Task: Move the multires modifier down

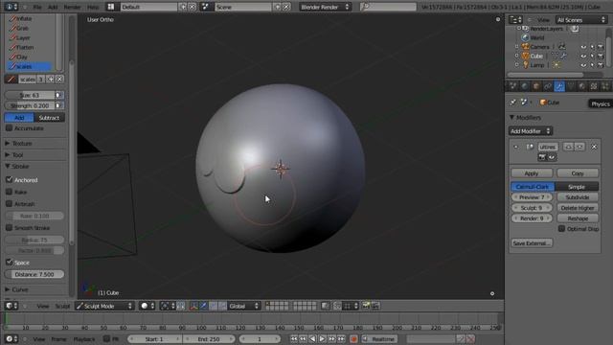Action: point(579,147)
